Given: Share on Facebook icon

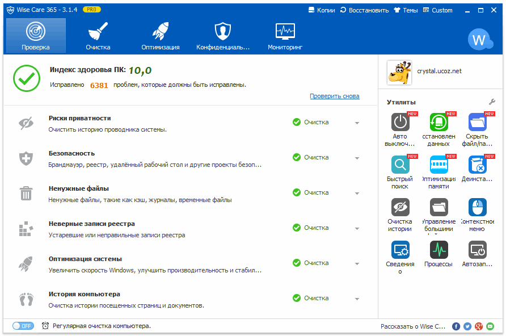Looking at the screenshot, I should [456, 326].
